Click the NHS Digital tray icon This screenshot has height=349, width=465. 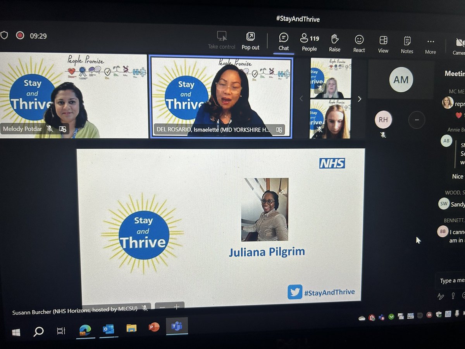(x=410, y=316)
